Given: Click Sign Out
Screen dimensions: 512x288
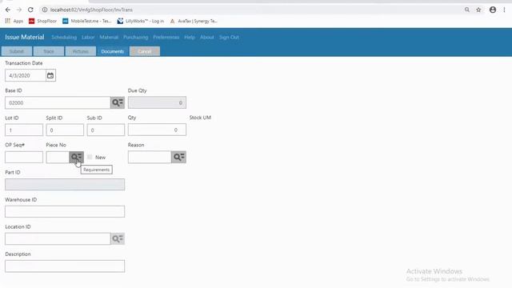Looking at the screenshot, I should point(229,38).
